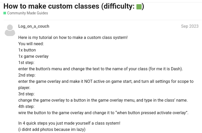This screenshot has height=133, width=202.
Task: Click the '1st step:' heading text
Action: click(x=26, y=62)
